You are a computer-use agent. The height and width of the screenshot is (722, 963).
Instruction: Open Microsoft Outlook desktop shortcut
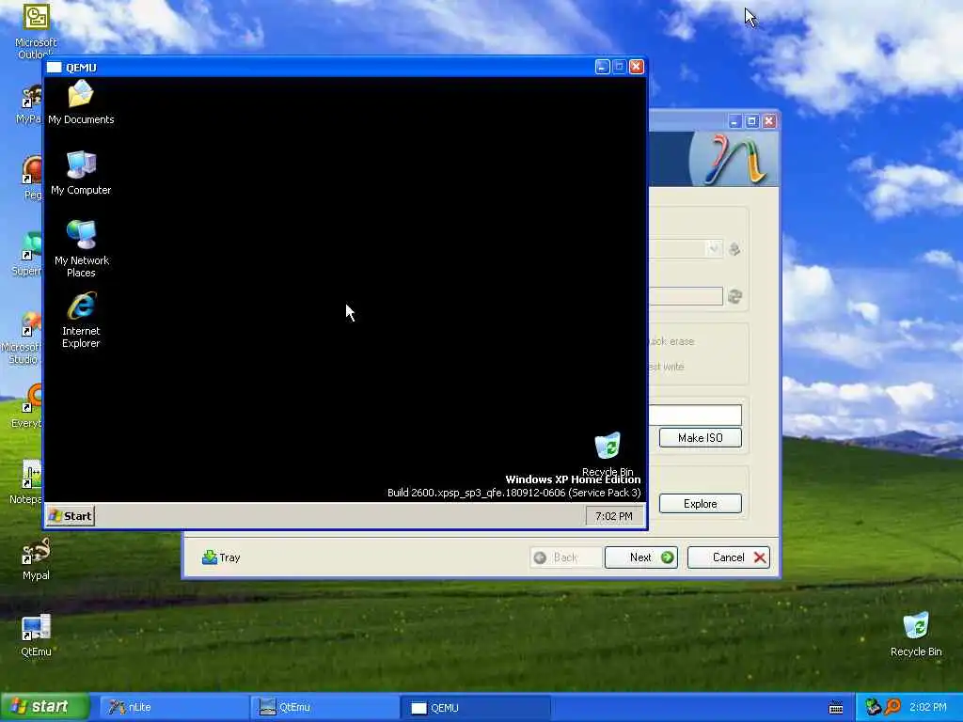point(36,31)
